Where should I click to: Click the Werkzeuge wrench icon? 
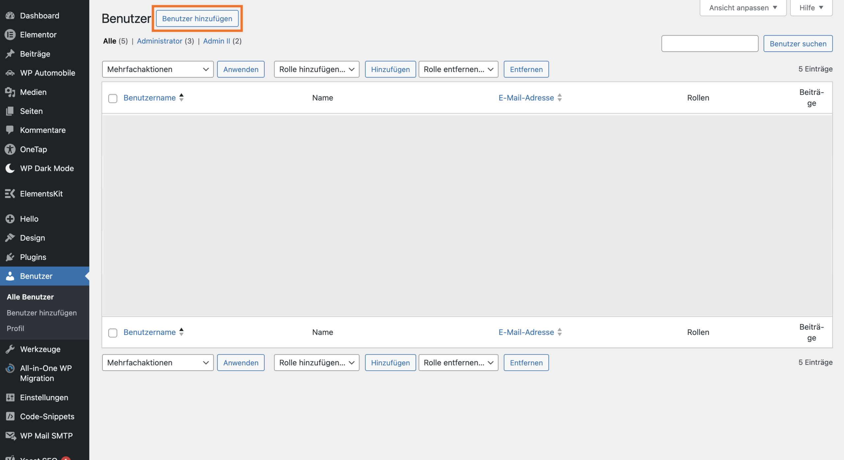[x=10, y=349]
